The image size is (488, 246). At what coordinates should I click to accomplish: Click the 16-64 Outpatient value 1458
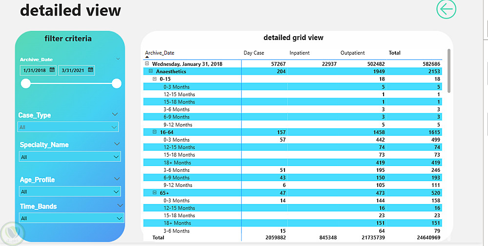[x=379, y=132]
